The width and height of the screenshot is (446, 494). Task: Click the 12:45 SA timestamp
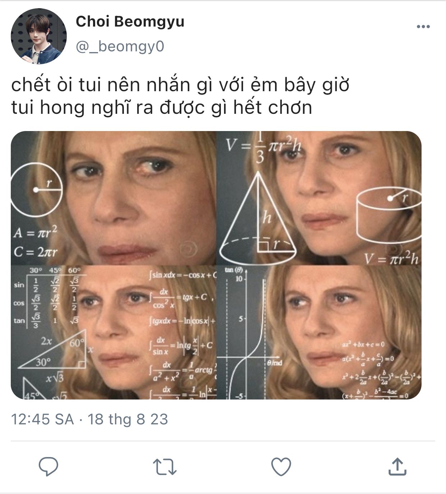[x=42, y=419]
